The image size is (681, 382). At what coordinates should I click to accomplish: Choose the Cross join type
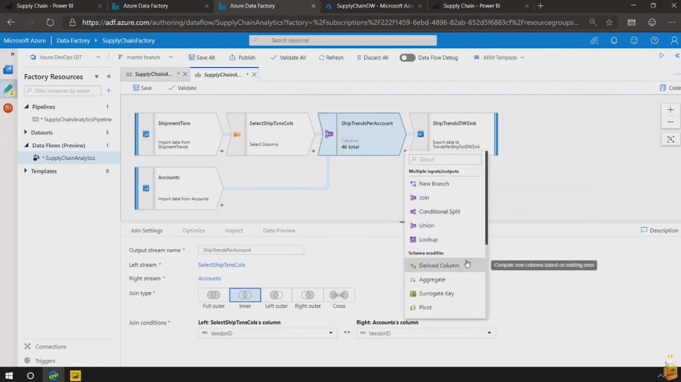[339, 295]
